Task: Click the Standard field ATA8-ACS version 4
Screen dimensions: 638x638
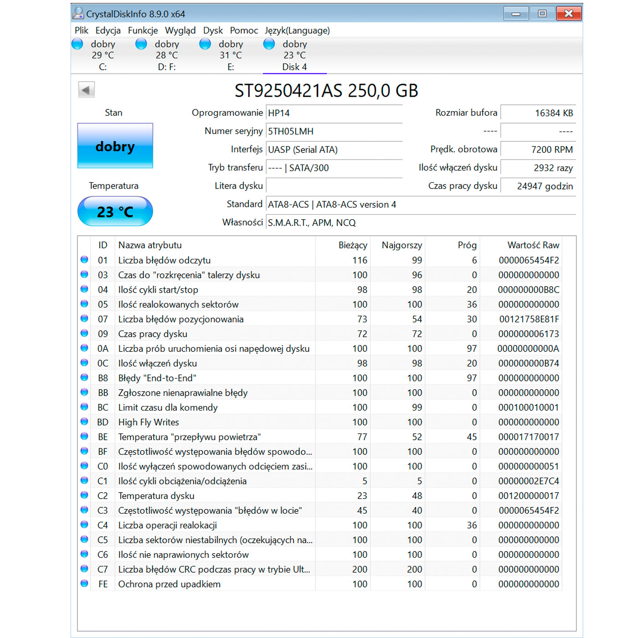Action: pos(421,204)
